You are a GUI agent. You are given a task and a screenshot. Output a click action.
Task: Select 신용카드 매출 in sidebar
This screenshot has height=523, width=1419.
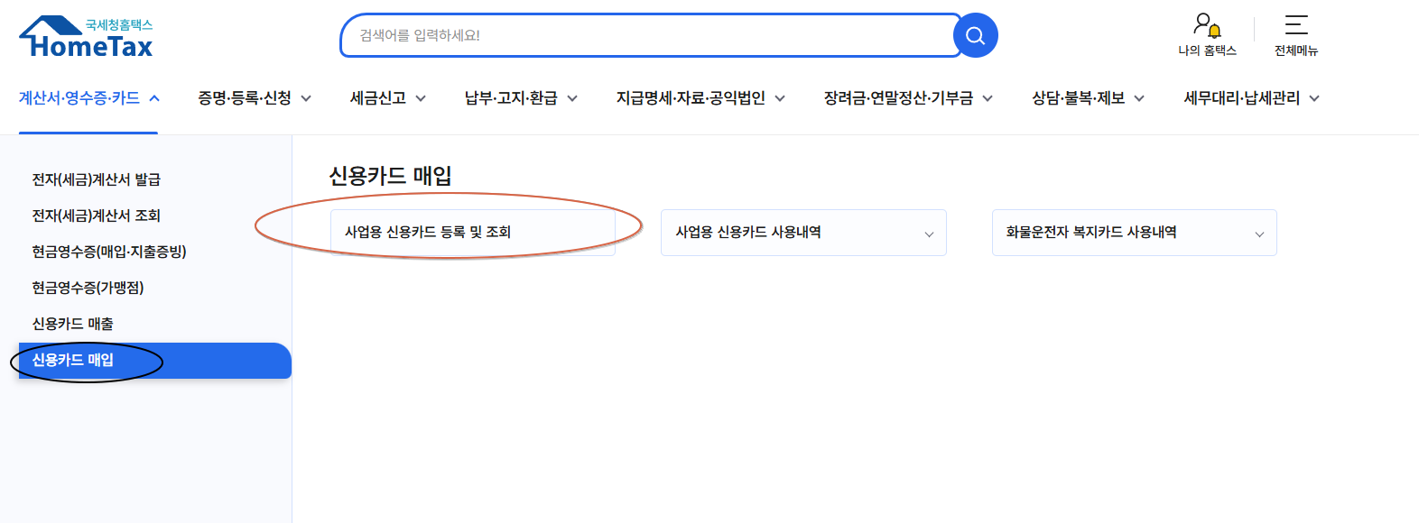(73, 324)
